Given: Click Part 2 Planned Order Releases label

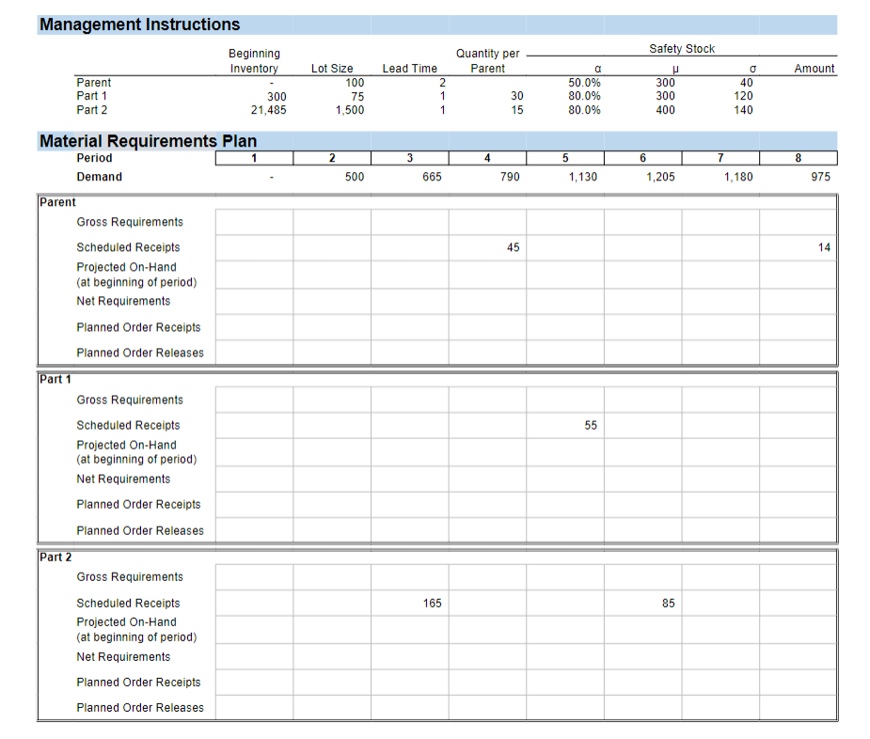Looking at the screenshot, I should 140,708.
